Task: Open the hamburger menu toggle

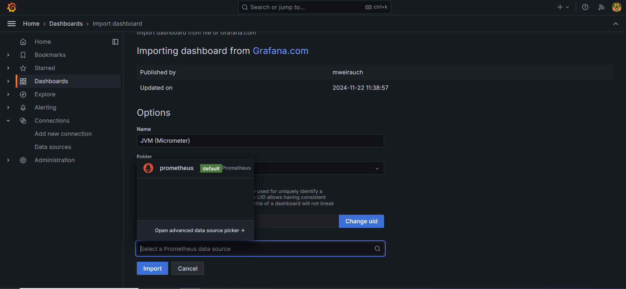Action: pos(12,24)
